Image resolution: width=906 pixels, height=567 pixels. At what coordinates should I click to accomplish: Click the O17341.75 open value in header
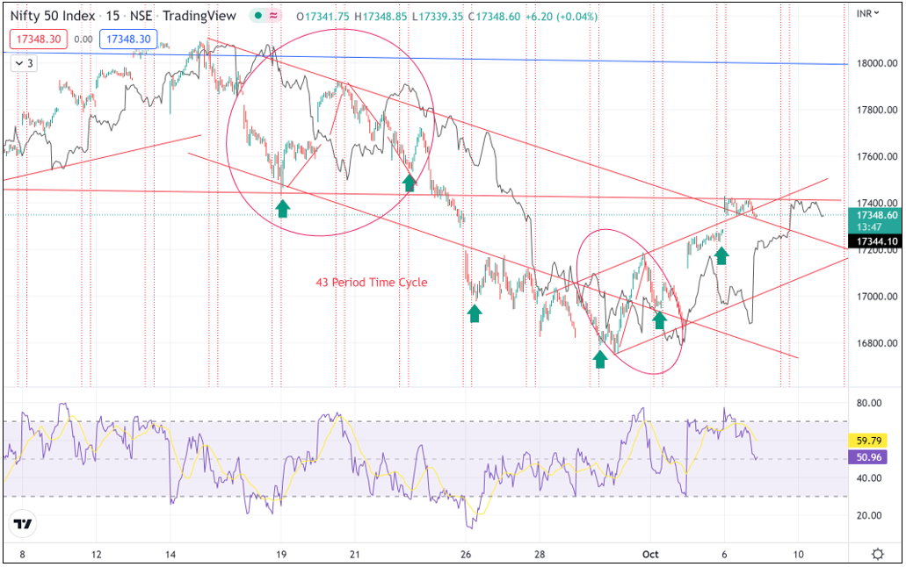click(x=323, y=17)
